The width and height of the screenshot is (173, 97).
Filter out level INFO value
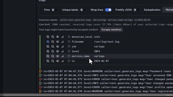click(x=53, y=51)
